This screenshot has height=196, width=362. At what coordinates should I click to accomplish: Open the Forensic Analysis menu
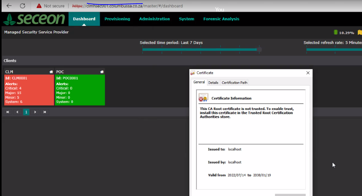pos(221,19)
